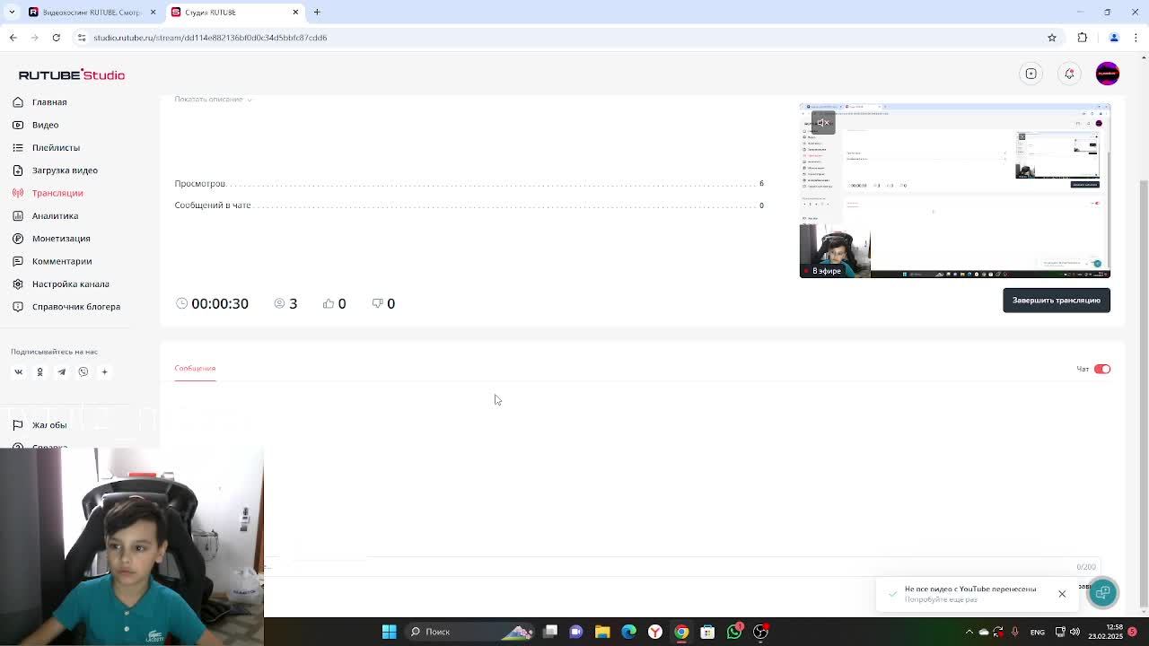The image size is (1149, 646).
Task: Click the ENG language indicator
Action: pos(1038,632)
